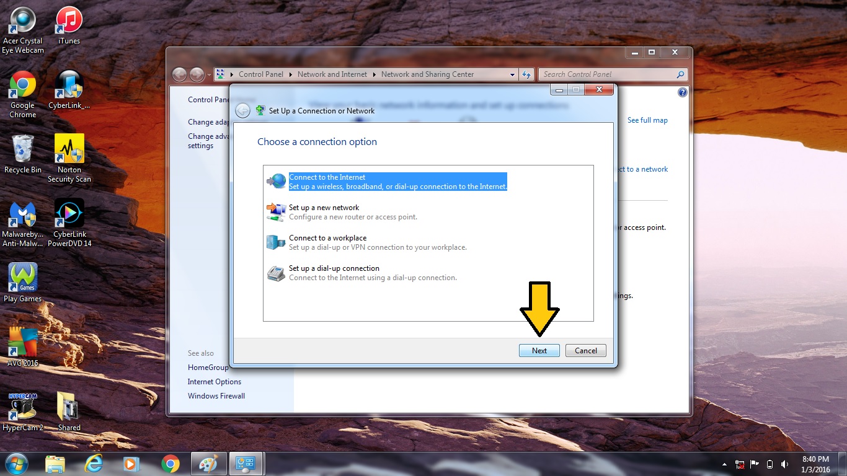Open the See full map link
This screenshot has height=476, width=847.
coord(647,120)
